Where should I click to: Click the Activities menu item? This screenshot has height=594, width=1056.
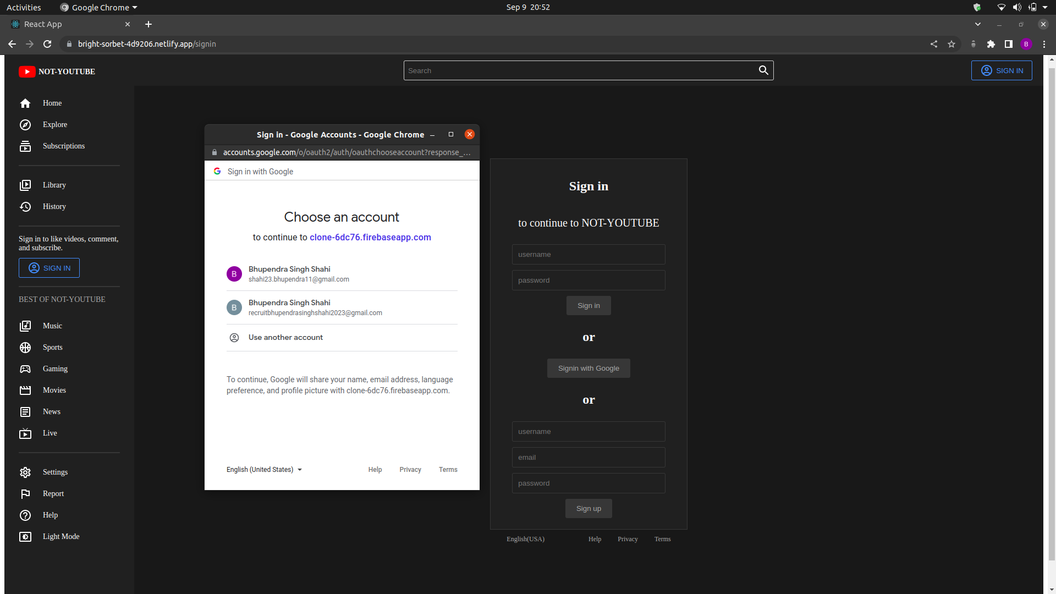[x=24, y=7]
